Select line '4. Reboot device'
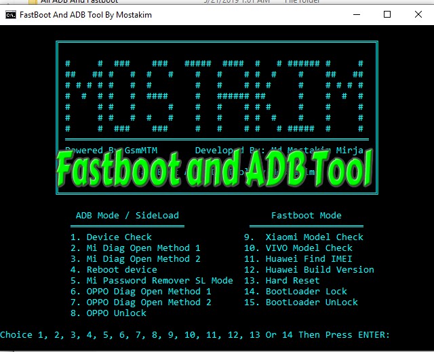 [x=114, y=270]
